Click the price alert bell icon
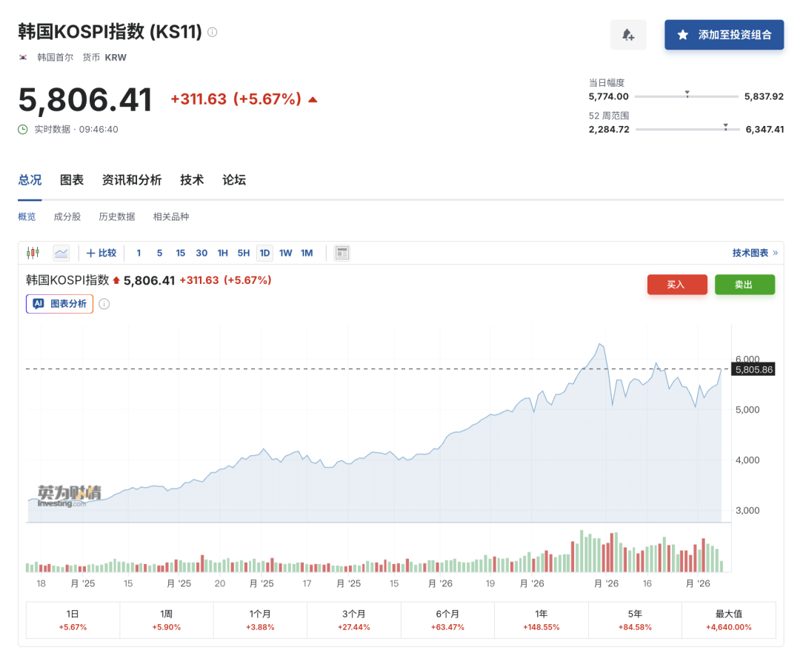This screenshot has width=800, height=659. click(628, 35)
